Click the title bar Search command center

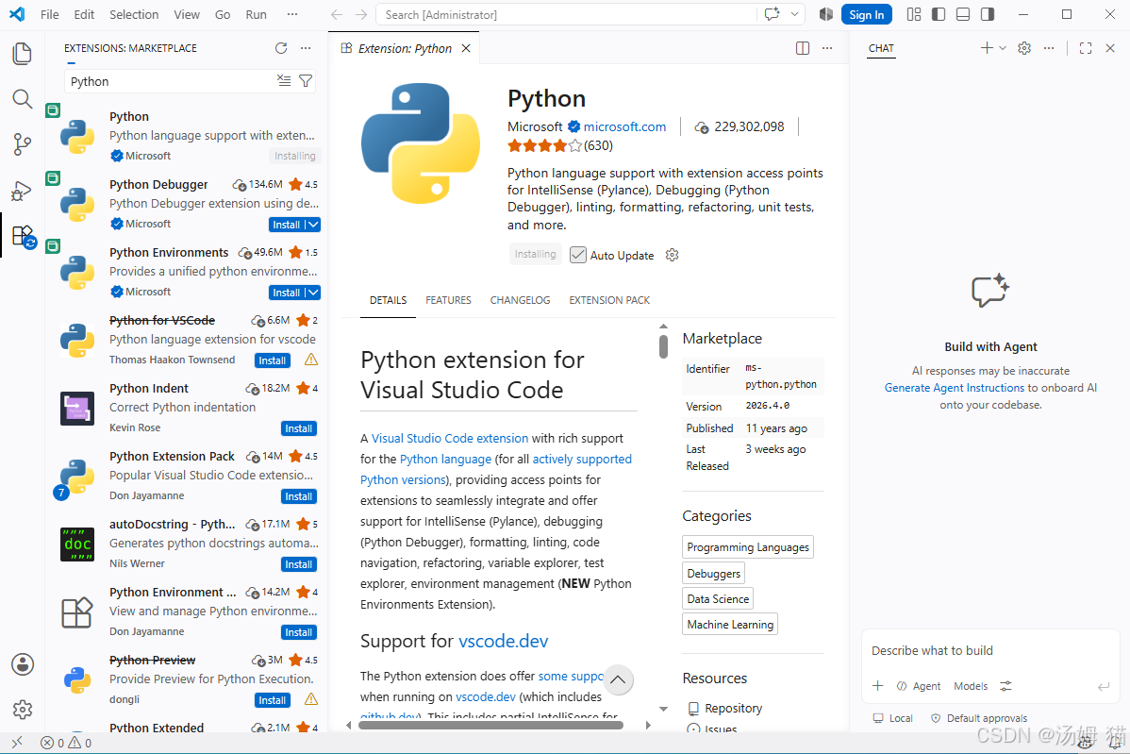click(x=565, y=14)
